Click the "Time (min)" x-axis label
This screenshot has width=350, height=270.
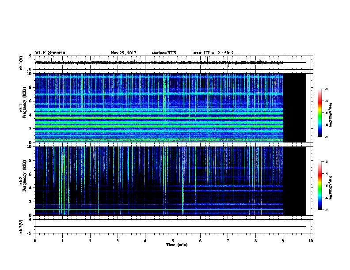(x=177, y=245)
